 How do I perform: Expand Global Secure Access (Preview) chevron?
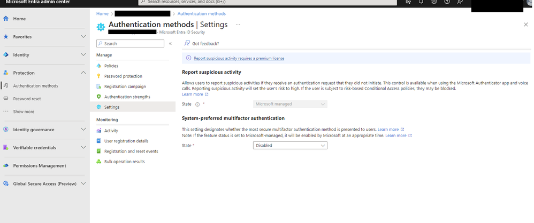[83, 184]
